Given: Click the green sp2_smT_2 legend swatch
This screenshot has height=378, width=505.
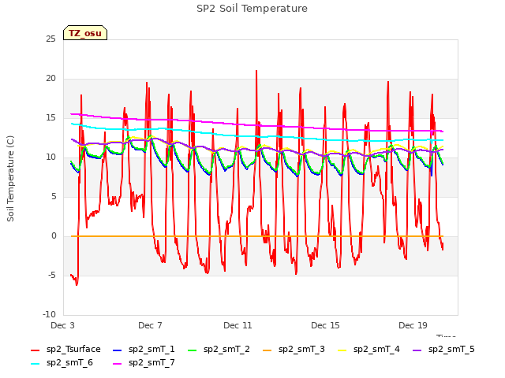Looking at the screenshot, I should pyautogui.click(x=193, y=350).
